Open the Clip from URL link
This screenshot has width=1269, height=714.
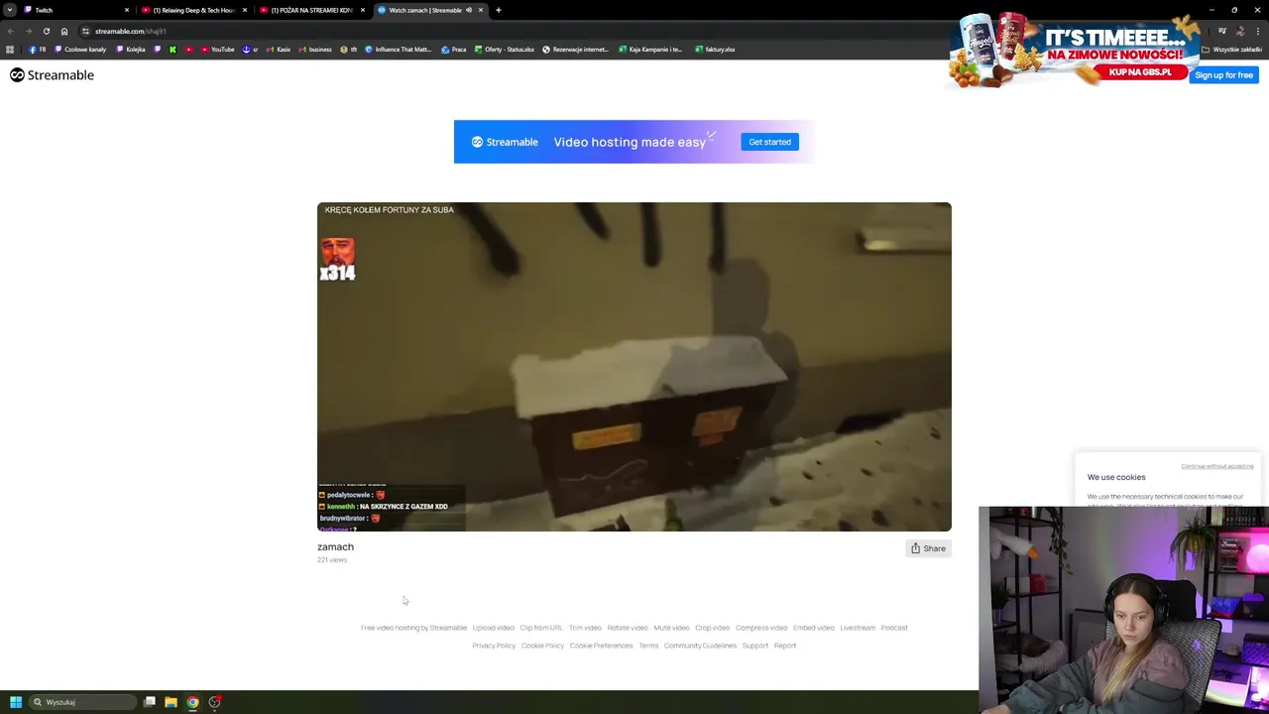pos(541,628)
